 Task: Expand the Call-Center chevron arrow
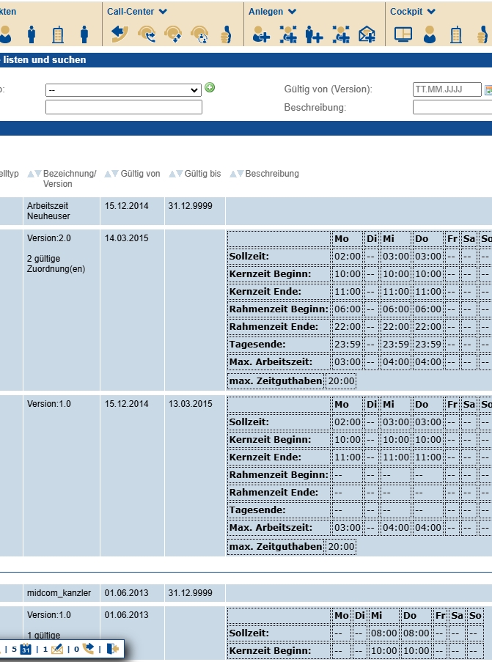(x=163, y=12)
